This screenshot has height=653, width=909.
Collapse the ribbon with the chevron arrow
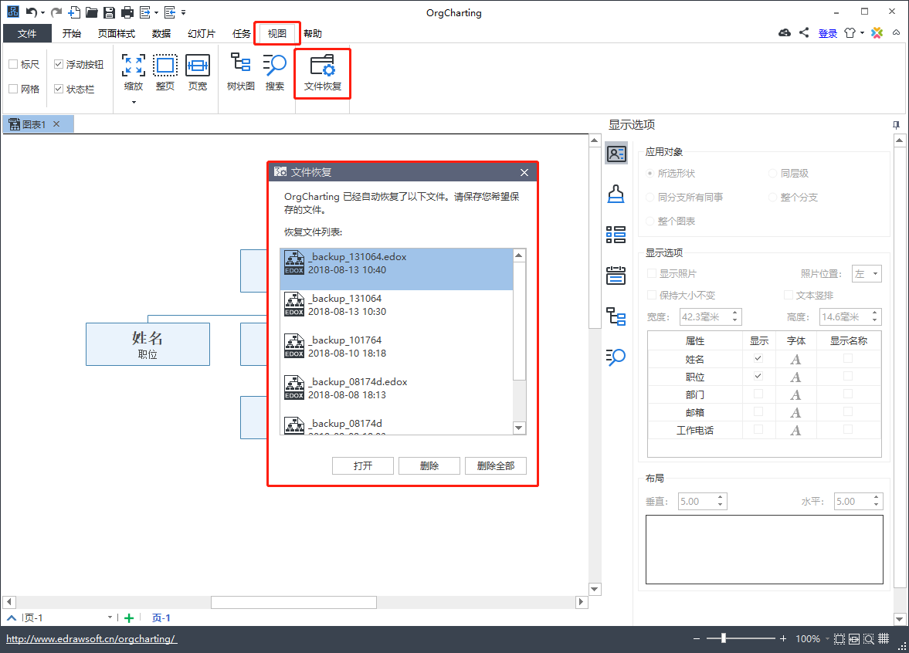896,33
